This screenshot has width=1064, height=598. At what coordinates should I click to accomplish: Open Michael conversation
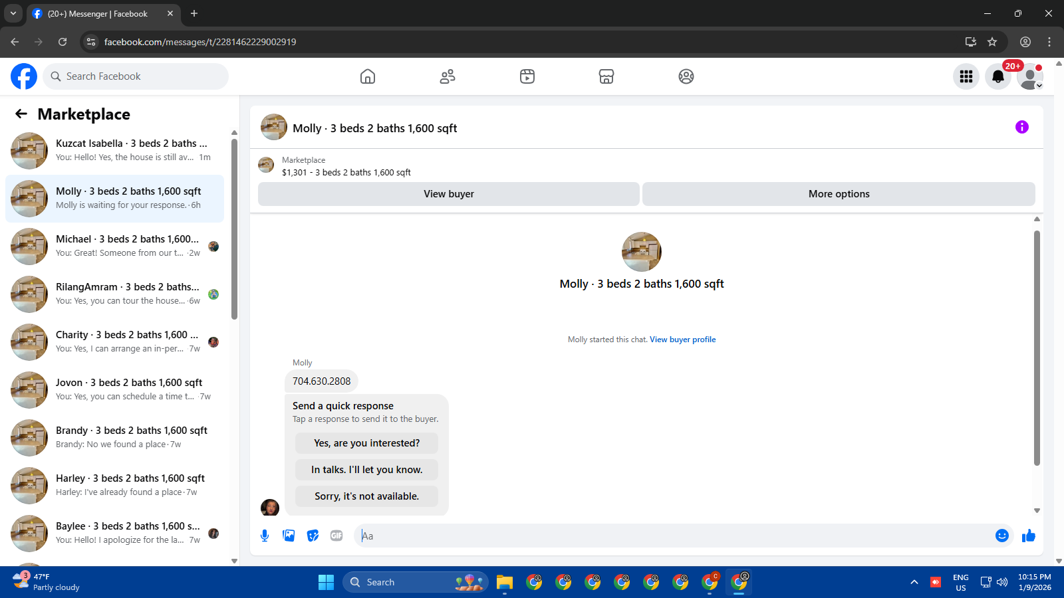pyautogui.click(x=114, y=247)
